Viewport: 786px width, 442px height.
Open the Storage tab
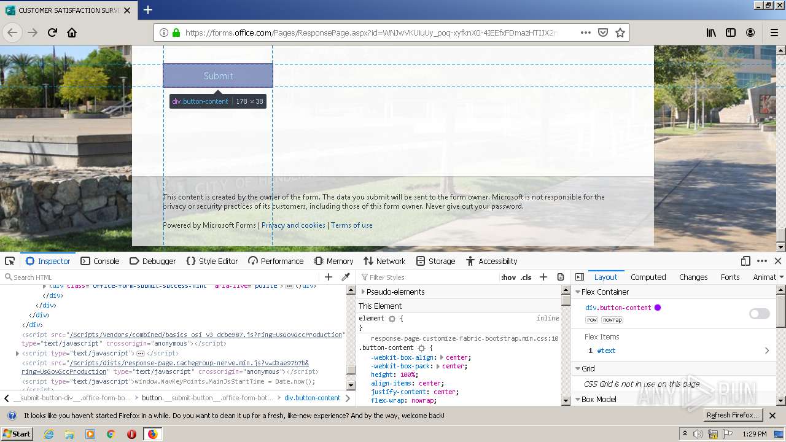pos(435,261)
